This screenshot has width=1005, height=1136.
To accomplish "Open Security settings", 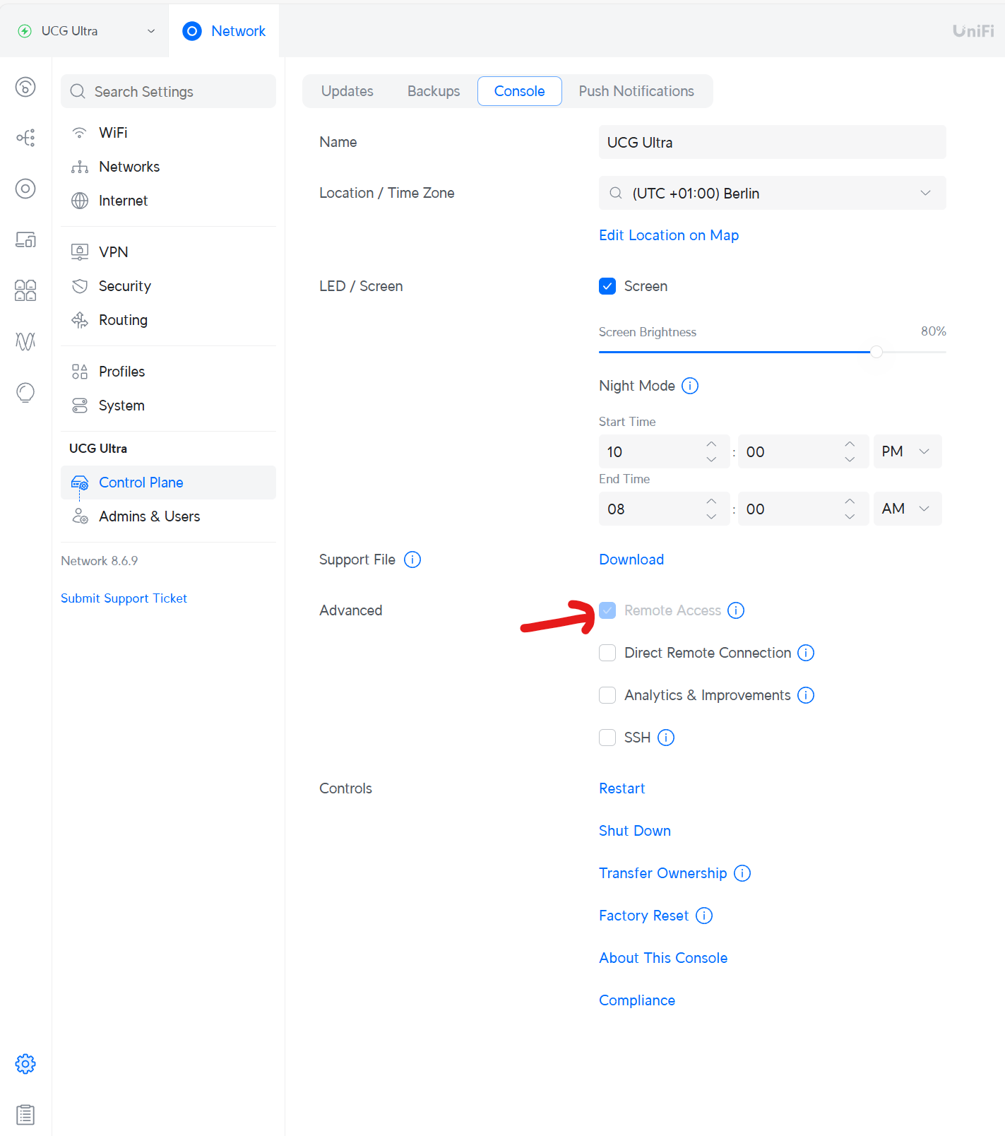I will [168, 286].
